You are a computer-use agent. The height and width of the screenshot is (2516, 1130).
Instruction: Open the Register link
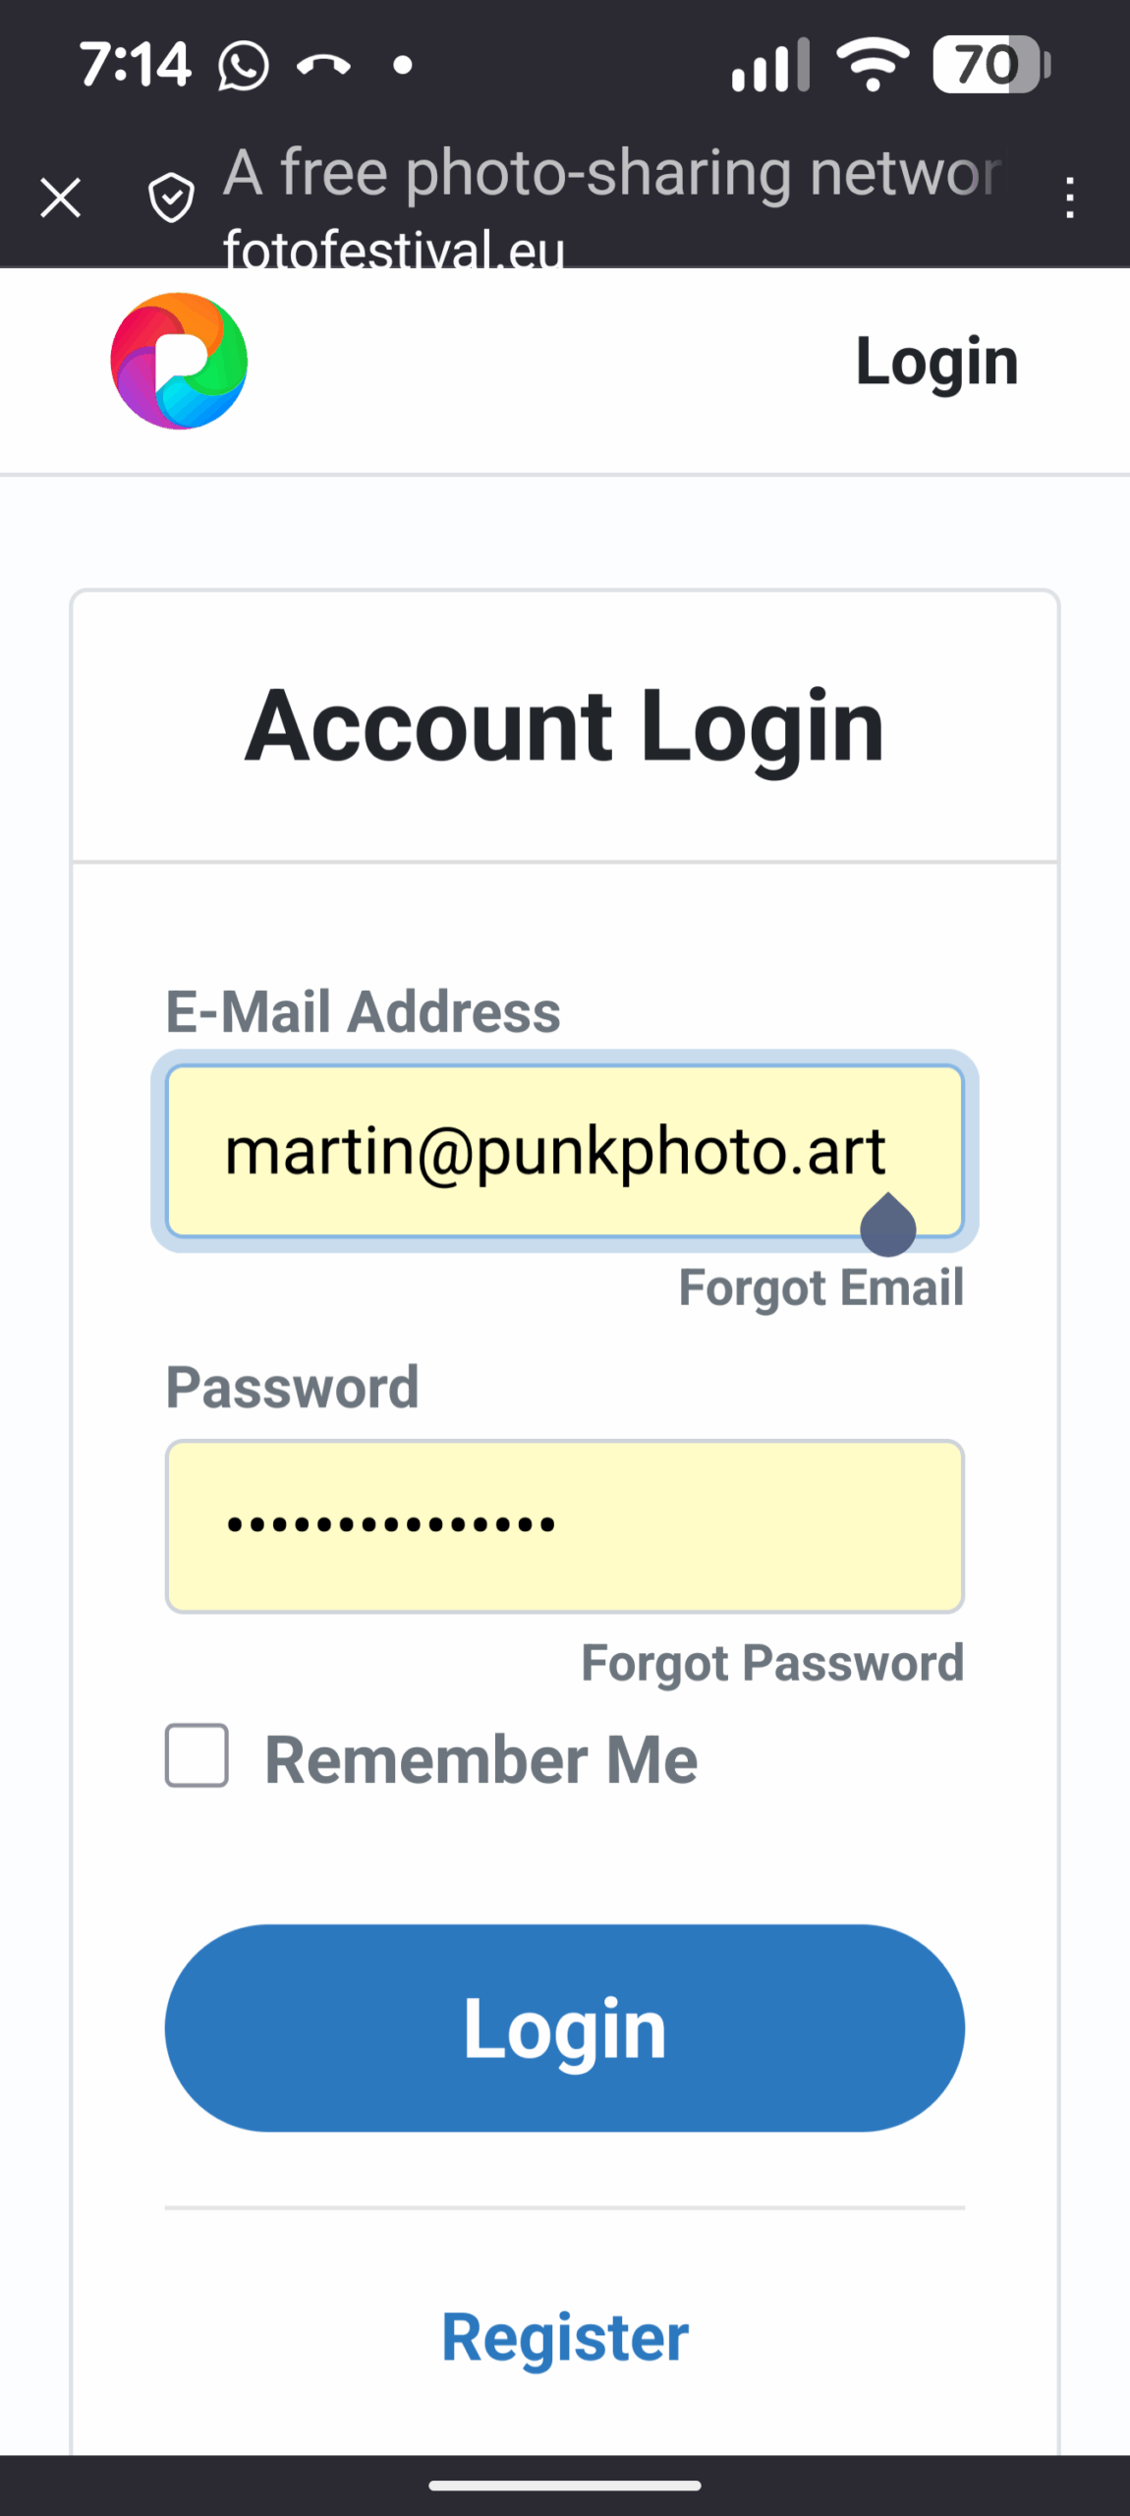(565, 2336)
